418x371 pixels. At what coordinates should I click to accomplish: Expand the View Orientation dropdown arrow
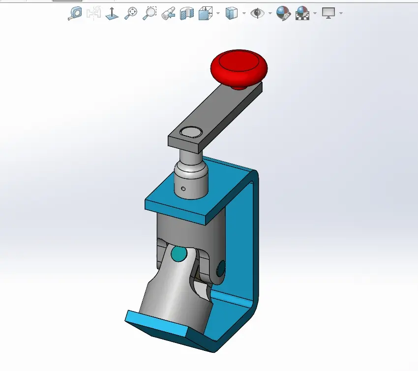point(218,13)
